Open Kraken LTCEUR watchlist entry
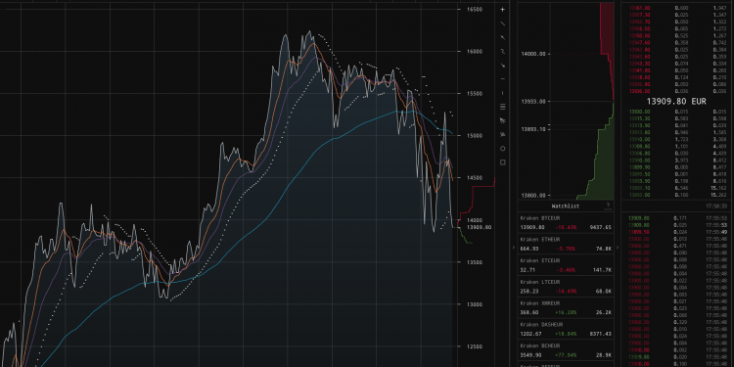Image resolution: width=734 pixels, height=367 pixels. coord(566,287)
